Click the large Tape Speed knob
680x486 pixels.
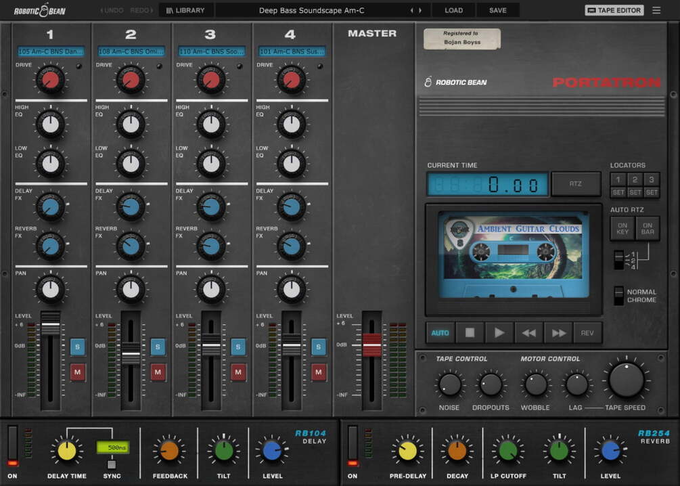point(627,380)
